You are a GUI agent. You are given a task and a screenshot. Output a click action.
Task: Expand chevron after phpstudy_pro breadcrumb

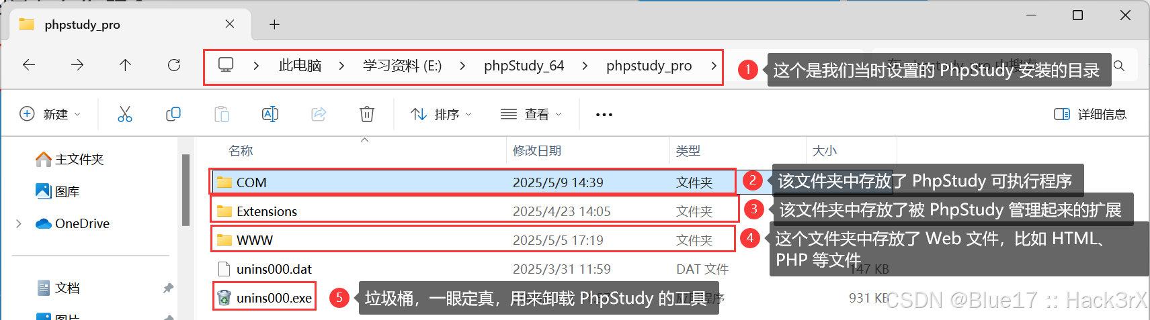713,66
